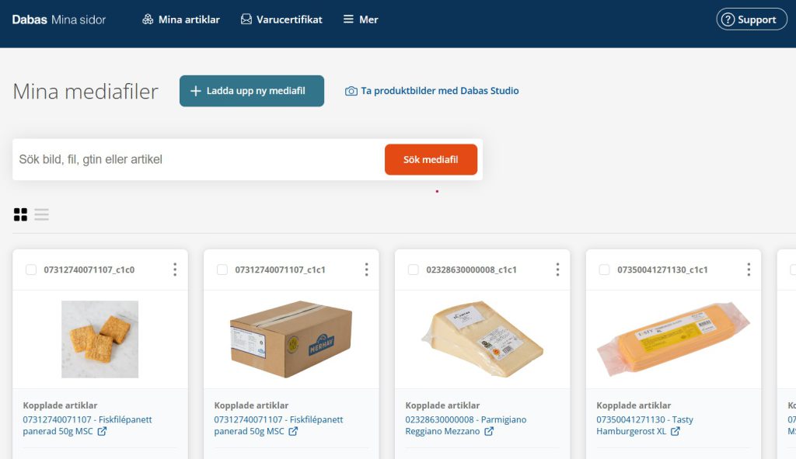
Task: Open external link icon for Parmigiano Reggiano Mezzano
Action: pos(489,431)
